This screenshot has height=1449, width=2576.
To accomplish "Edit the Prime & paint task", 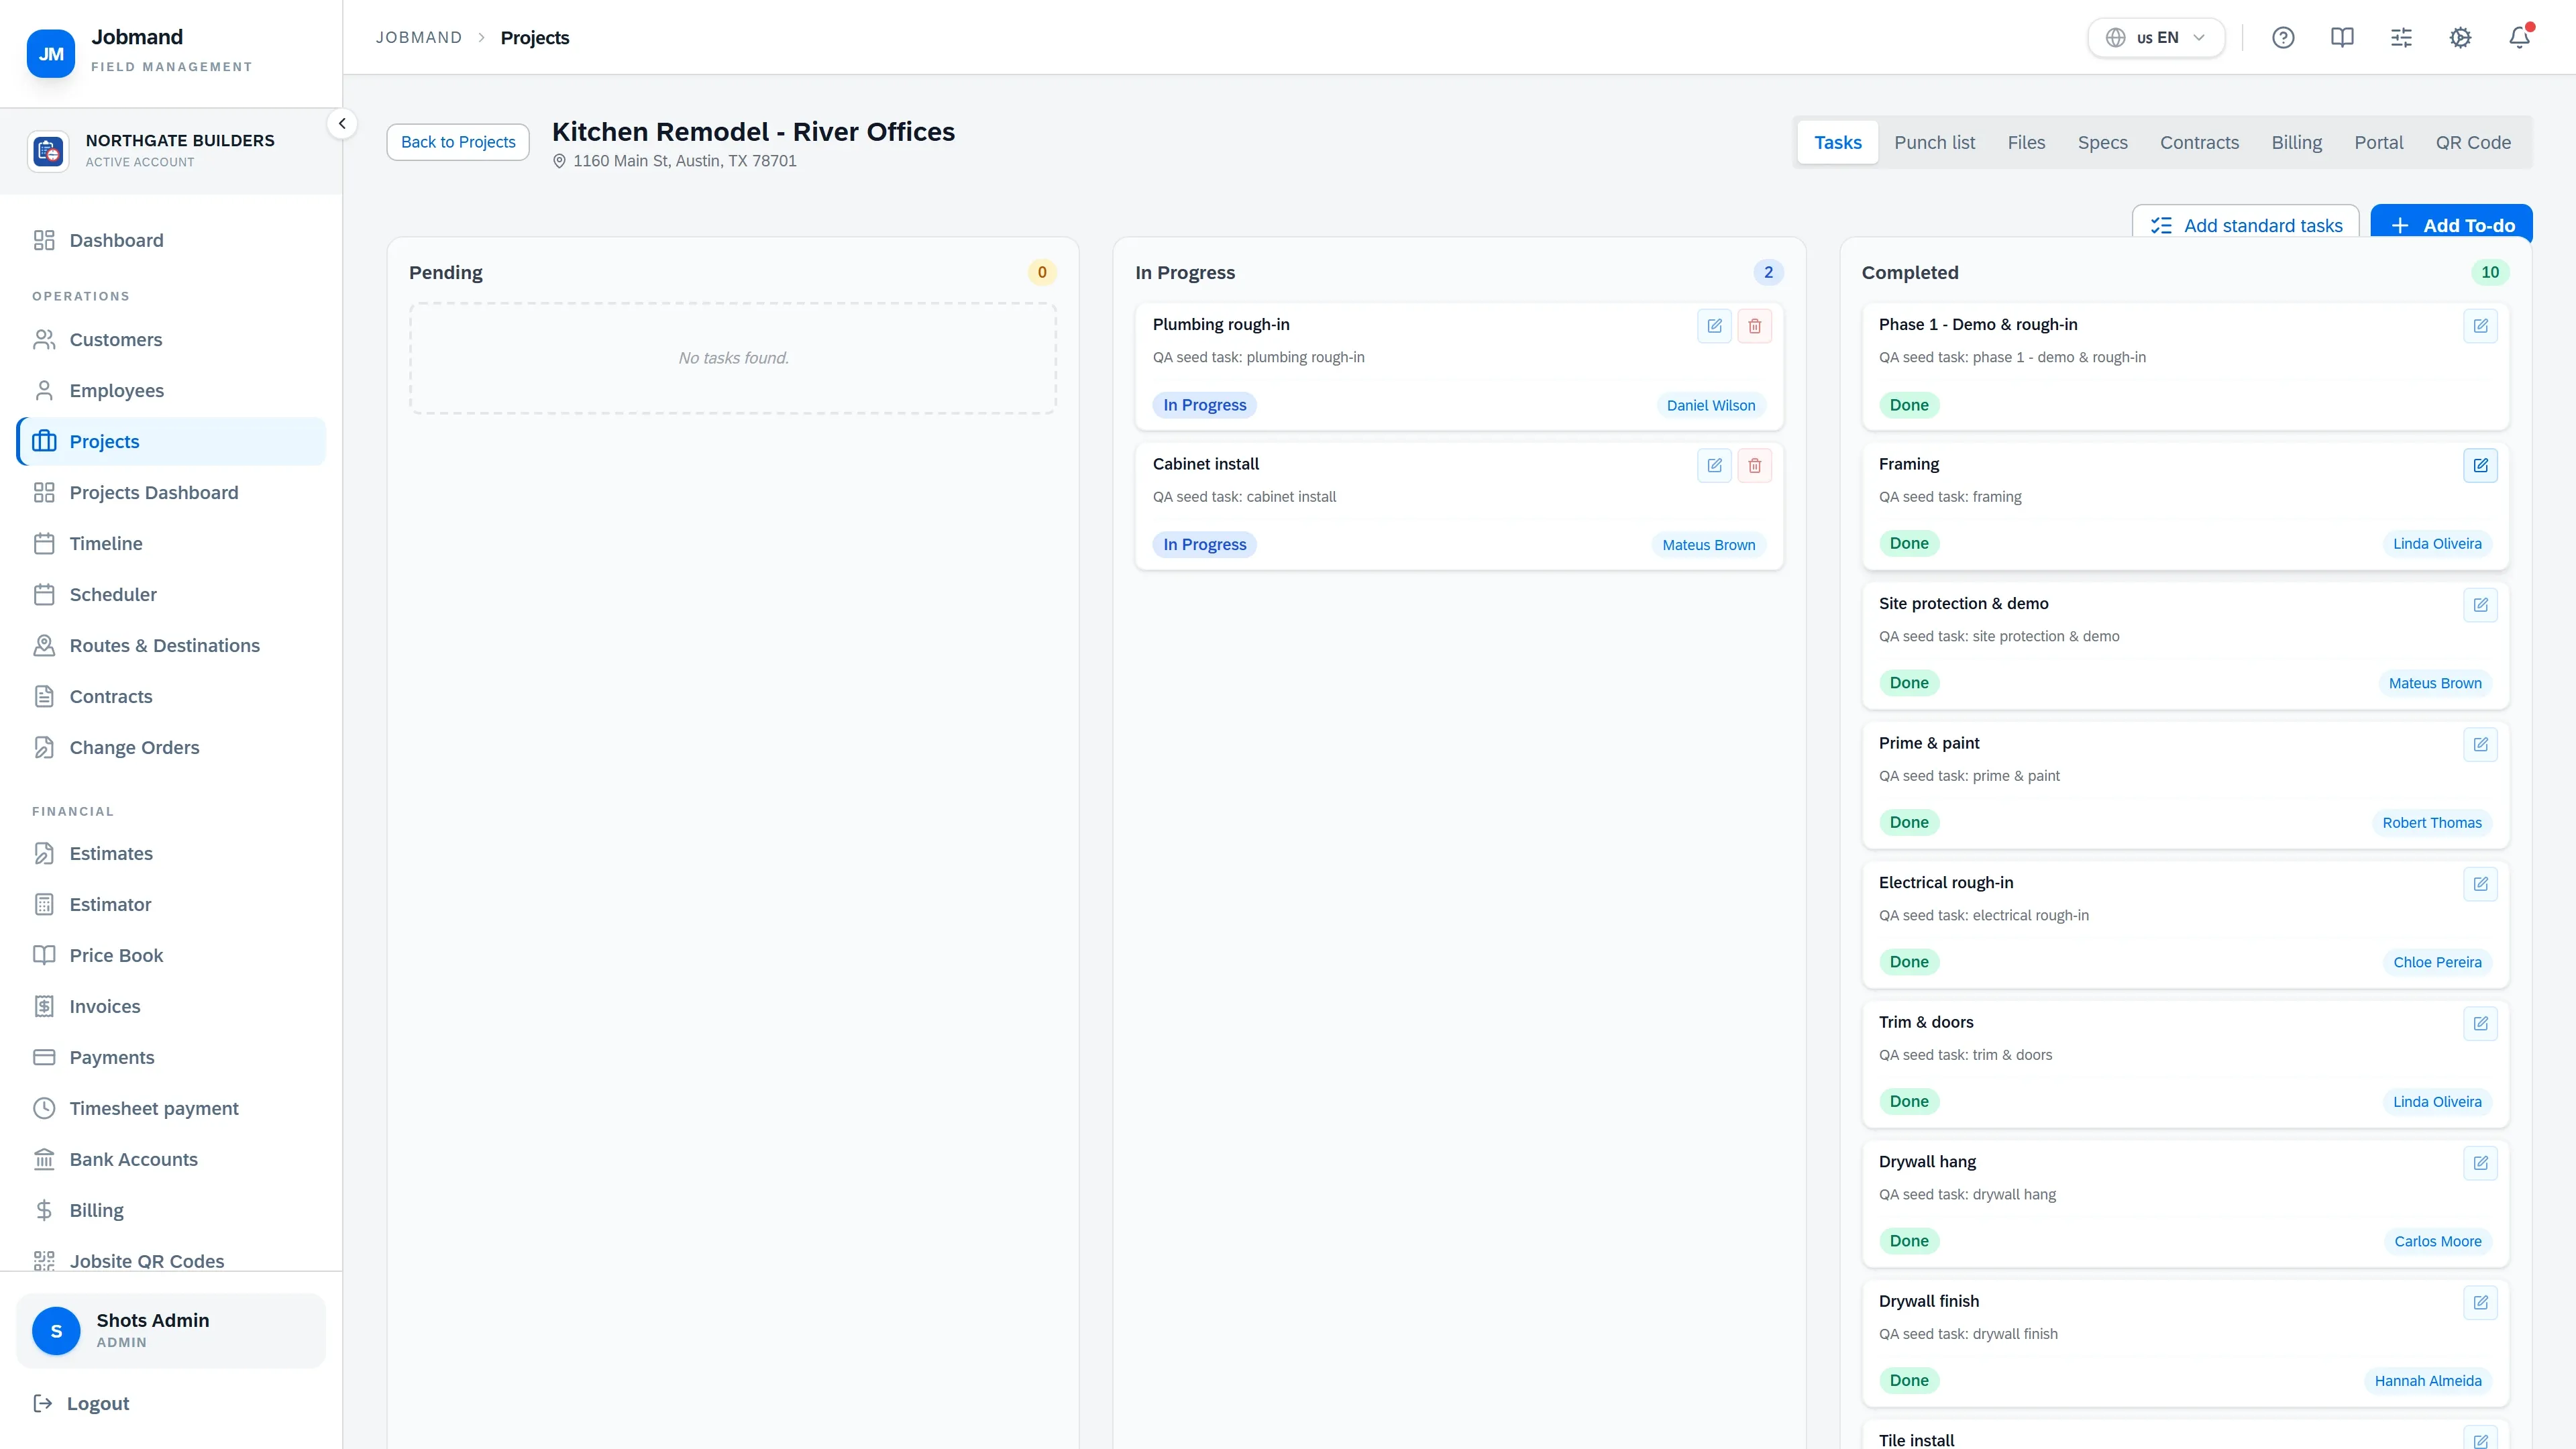I will point(2480,744).
